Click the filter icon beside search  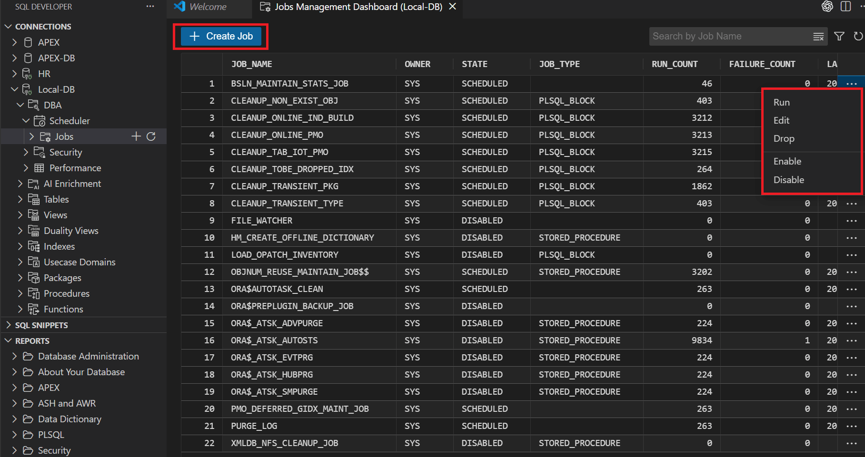(839, 36)
